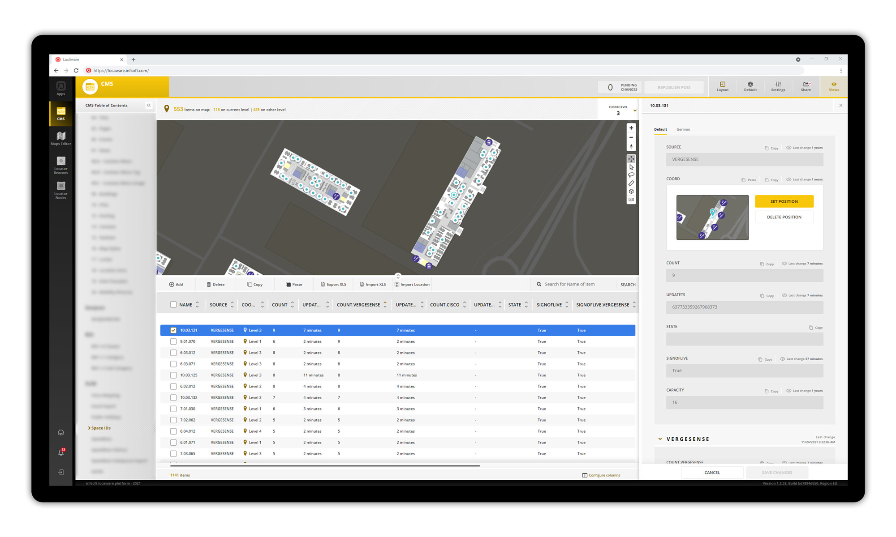Image resolution: width=896 pixels, height=537 pixels.
Task: Open the Floor Level dropdown
Action: [x=634, y=111]
